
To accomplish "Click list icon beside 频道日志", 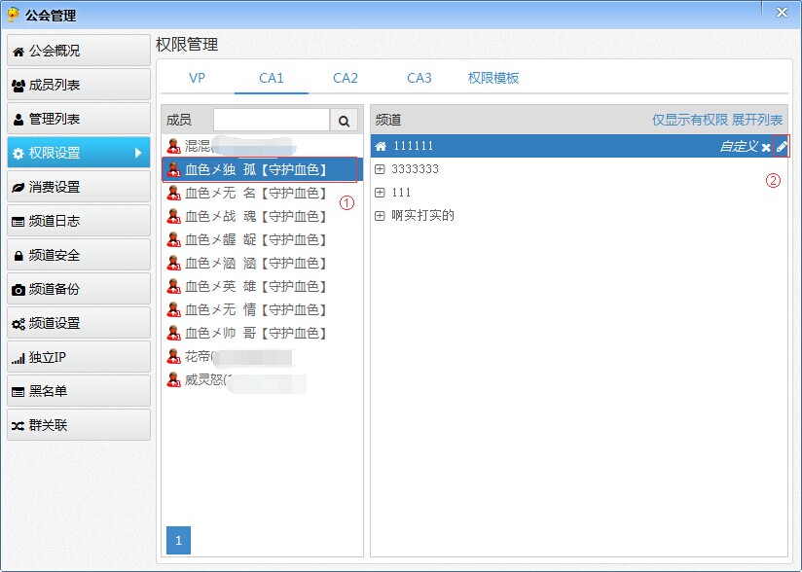I will [x=18, y=222].
